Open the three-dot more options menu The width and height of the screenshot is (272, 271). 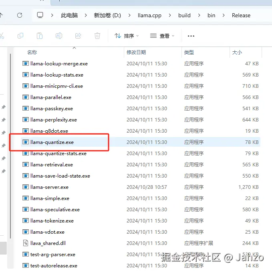[x=191, y=36]
